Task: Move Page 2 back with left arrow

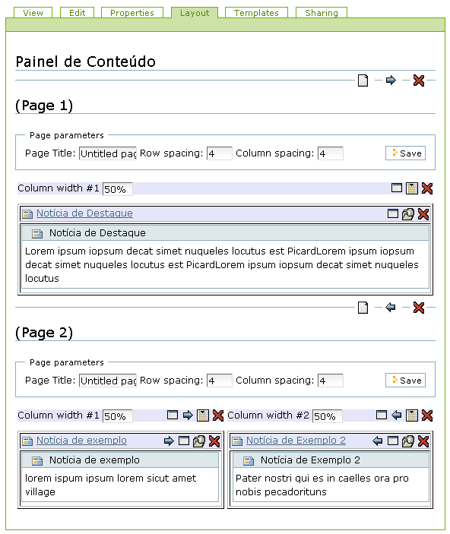Action: click(x=391, y=308)
